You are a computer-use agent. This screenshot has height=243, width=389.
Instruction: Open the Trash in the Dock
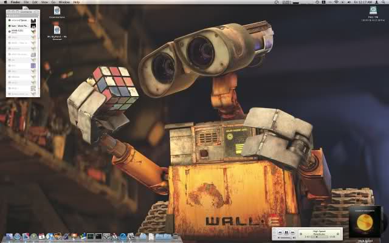click(176, 236)
